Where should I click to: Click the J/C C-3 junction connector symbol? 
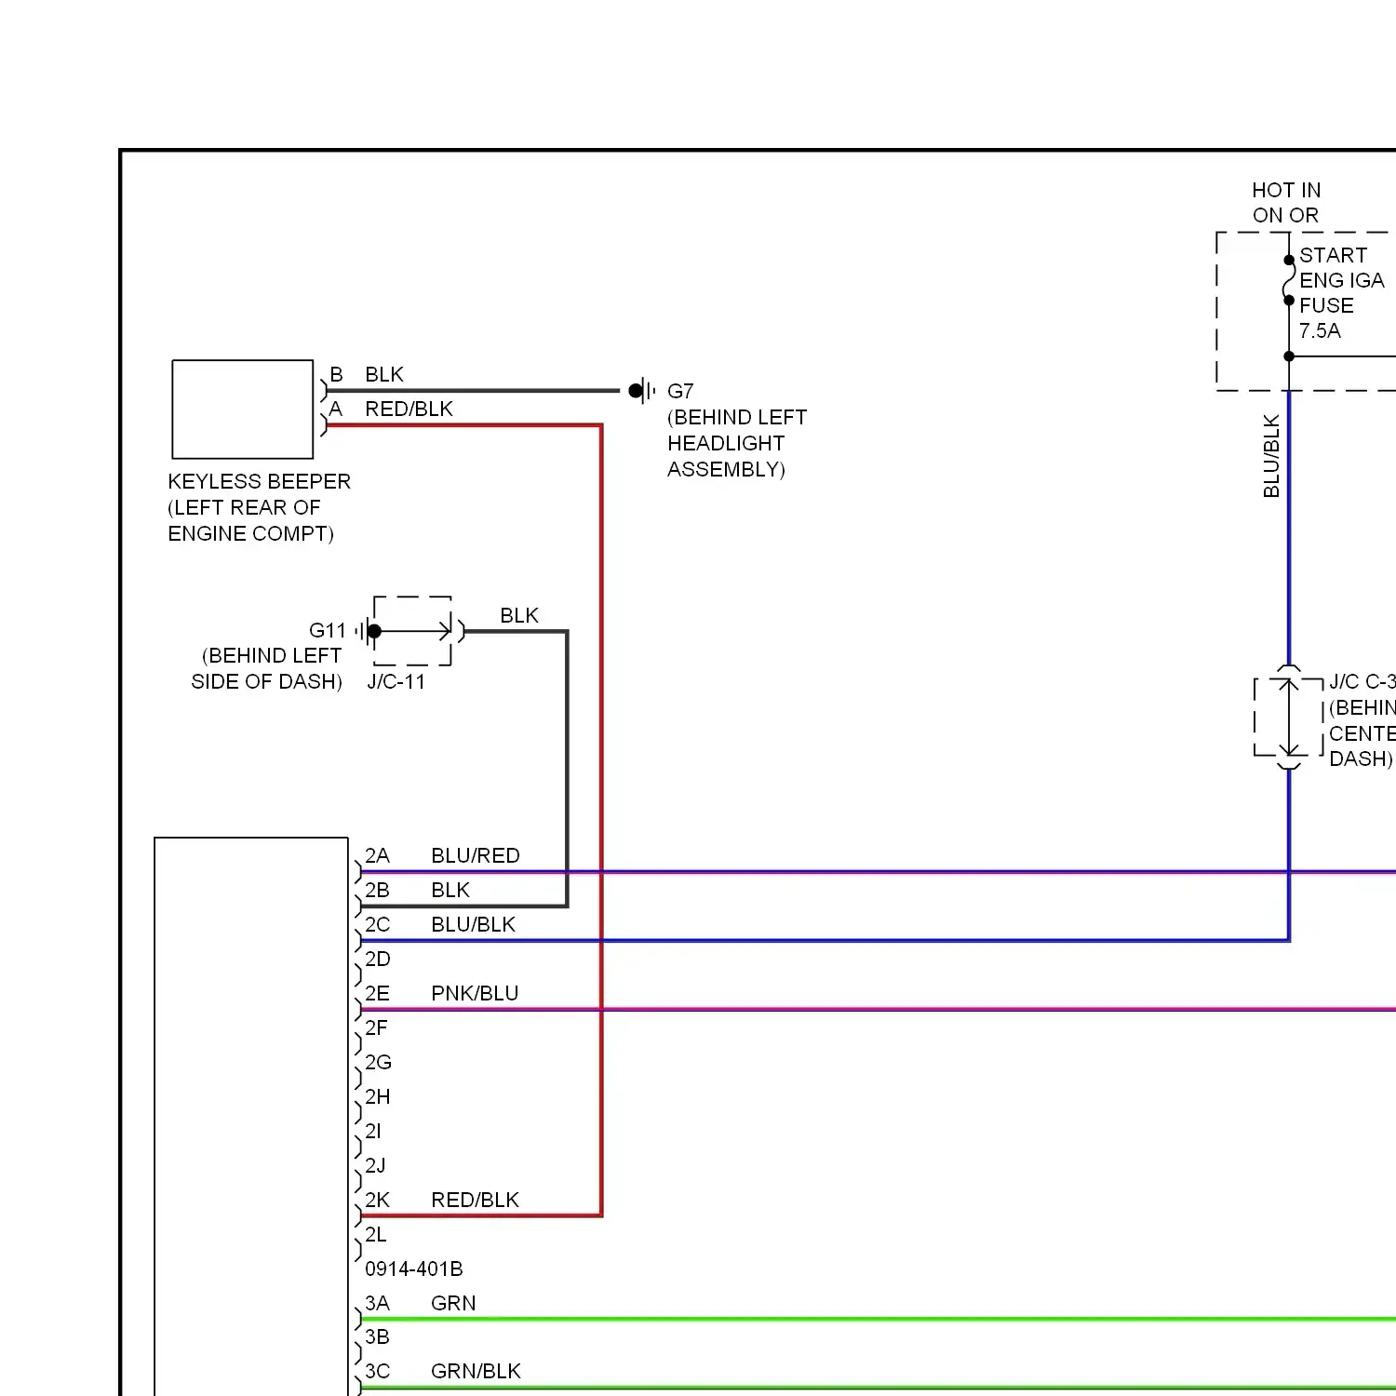1289,718
